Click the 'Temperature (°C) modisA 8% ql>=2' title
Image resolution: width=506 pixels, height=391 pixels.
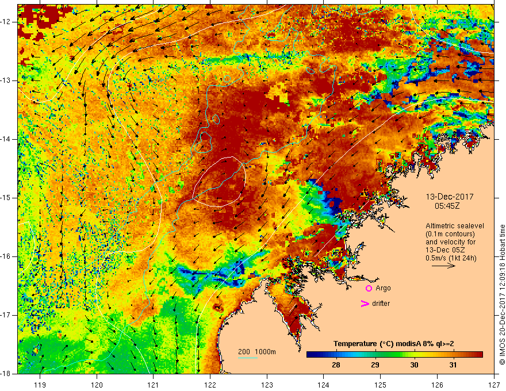394,344
